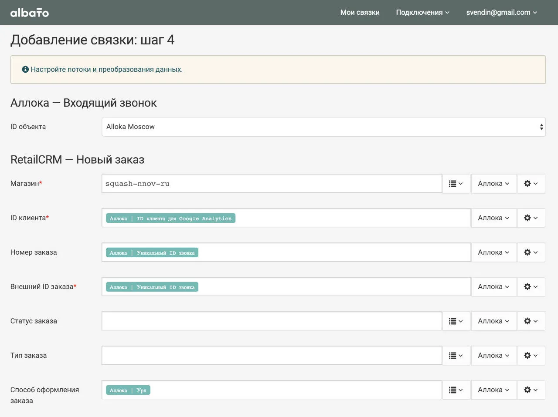
Task: Open the ID объекта select box
Action: click(x=323, y=127)
